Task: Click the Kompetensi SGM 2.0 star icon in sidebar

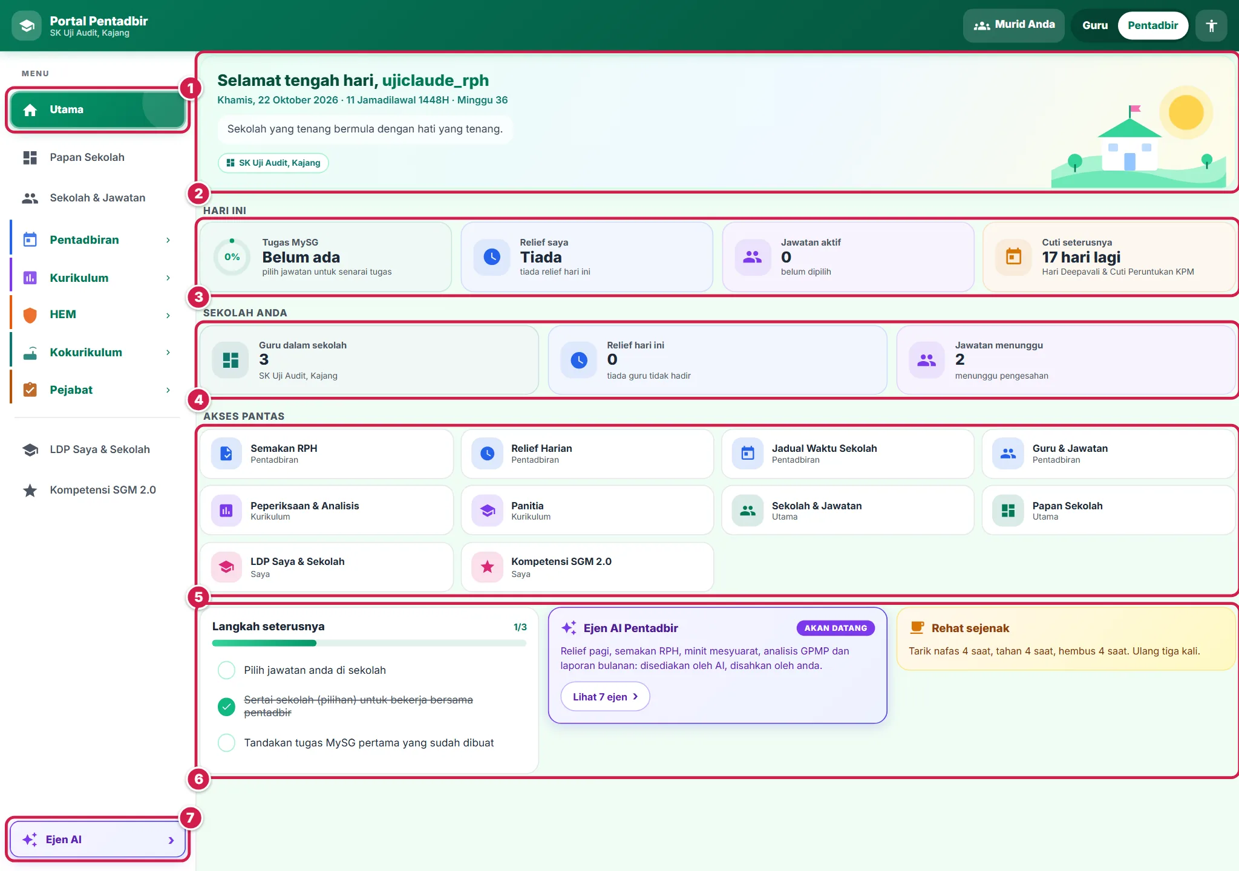Action: click(30, 490)
